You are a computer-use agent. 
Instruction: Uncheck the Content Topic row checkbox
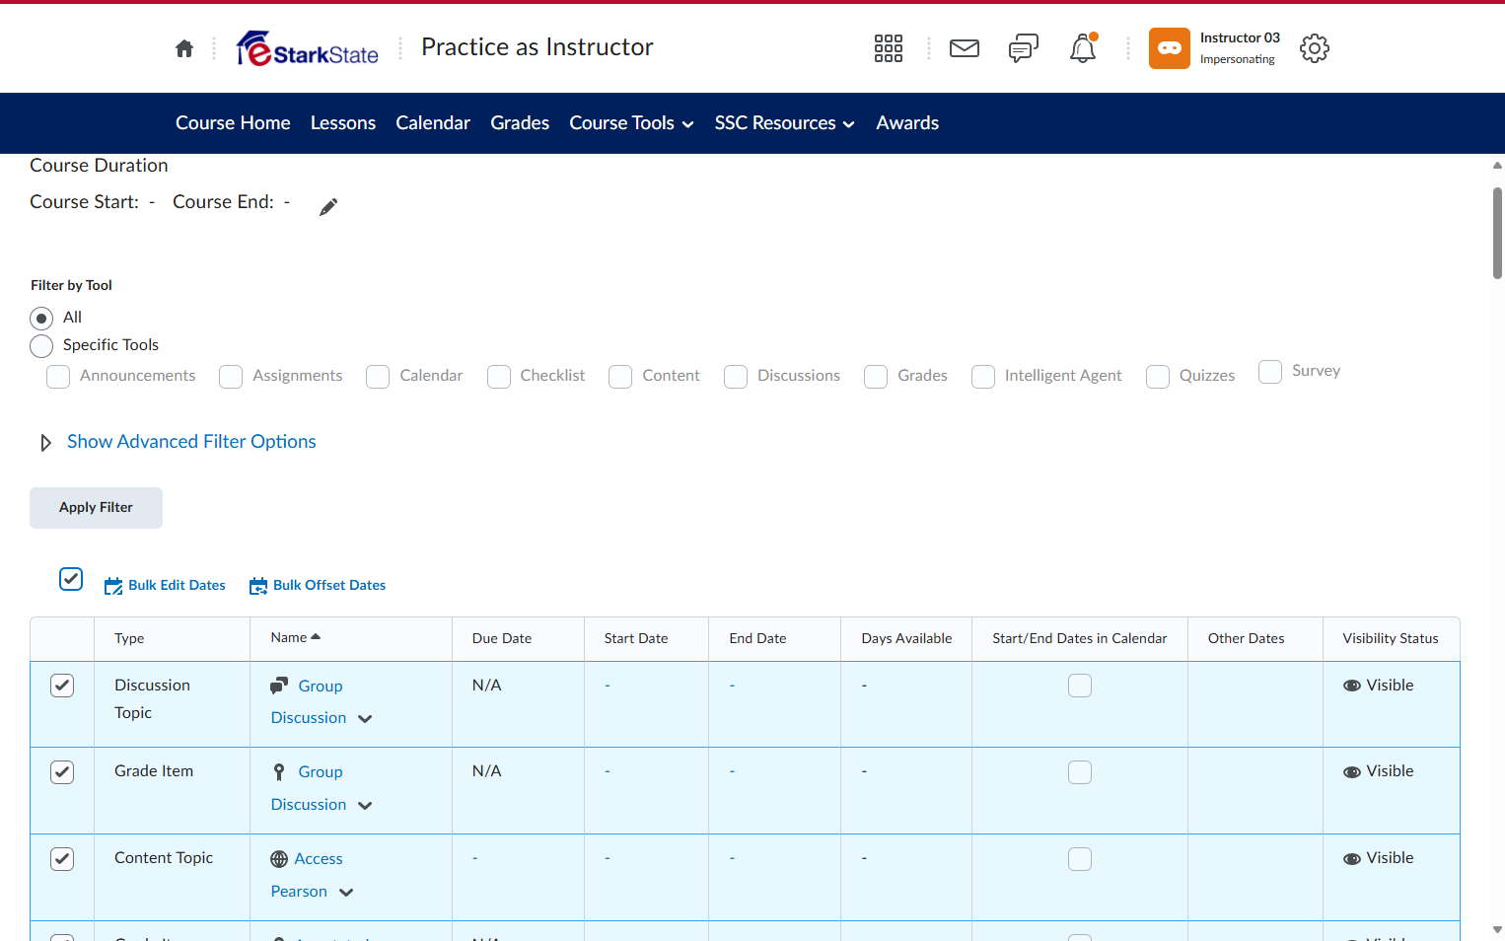pyautogui.click(x=62, y=859)
